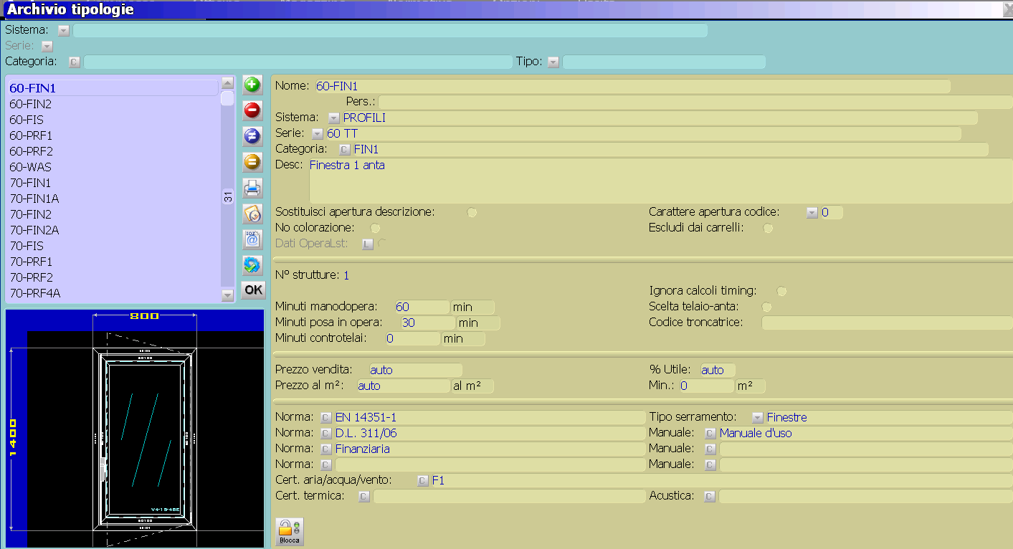Image resolution: width=1013 pixels, height=549 pixels.
Task: Open the Serie 60 TT dropdown
Action: [x=318, y=134]
